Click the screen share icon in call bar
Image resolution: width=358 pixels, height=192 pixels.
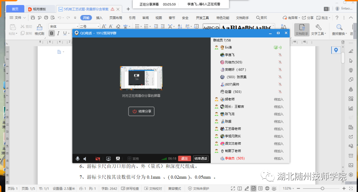(x=109, y=159)
